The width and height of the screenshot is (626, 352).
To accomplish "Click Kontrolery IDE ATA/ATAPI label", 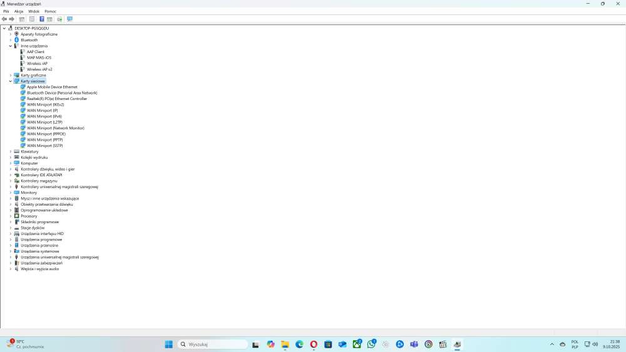I will click(41, 175).
